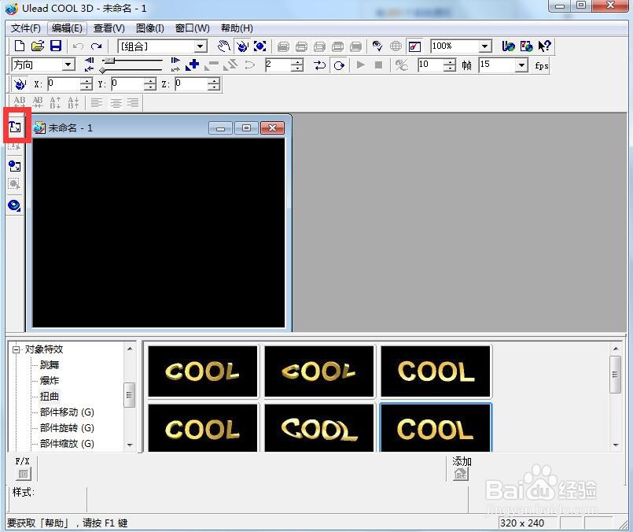Image resolution: width=633 pixels, height=532 pixels.
Task: Select the Resize Object tool
Action: click(x=260, y=46)
